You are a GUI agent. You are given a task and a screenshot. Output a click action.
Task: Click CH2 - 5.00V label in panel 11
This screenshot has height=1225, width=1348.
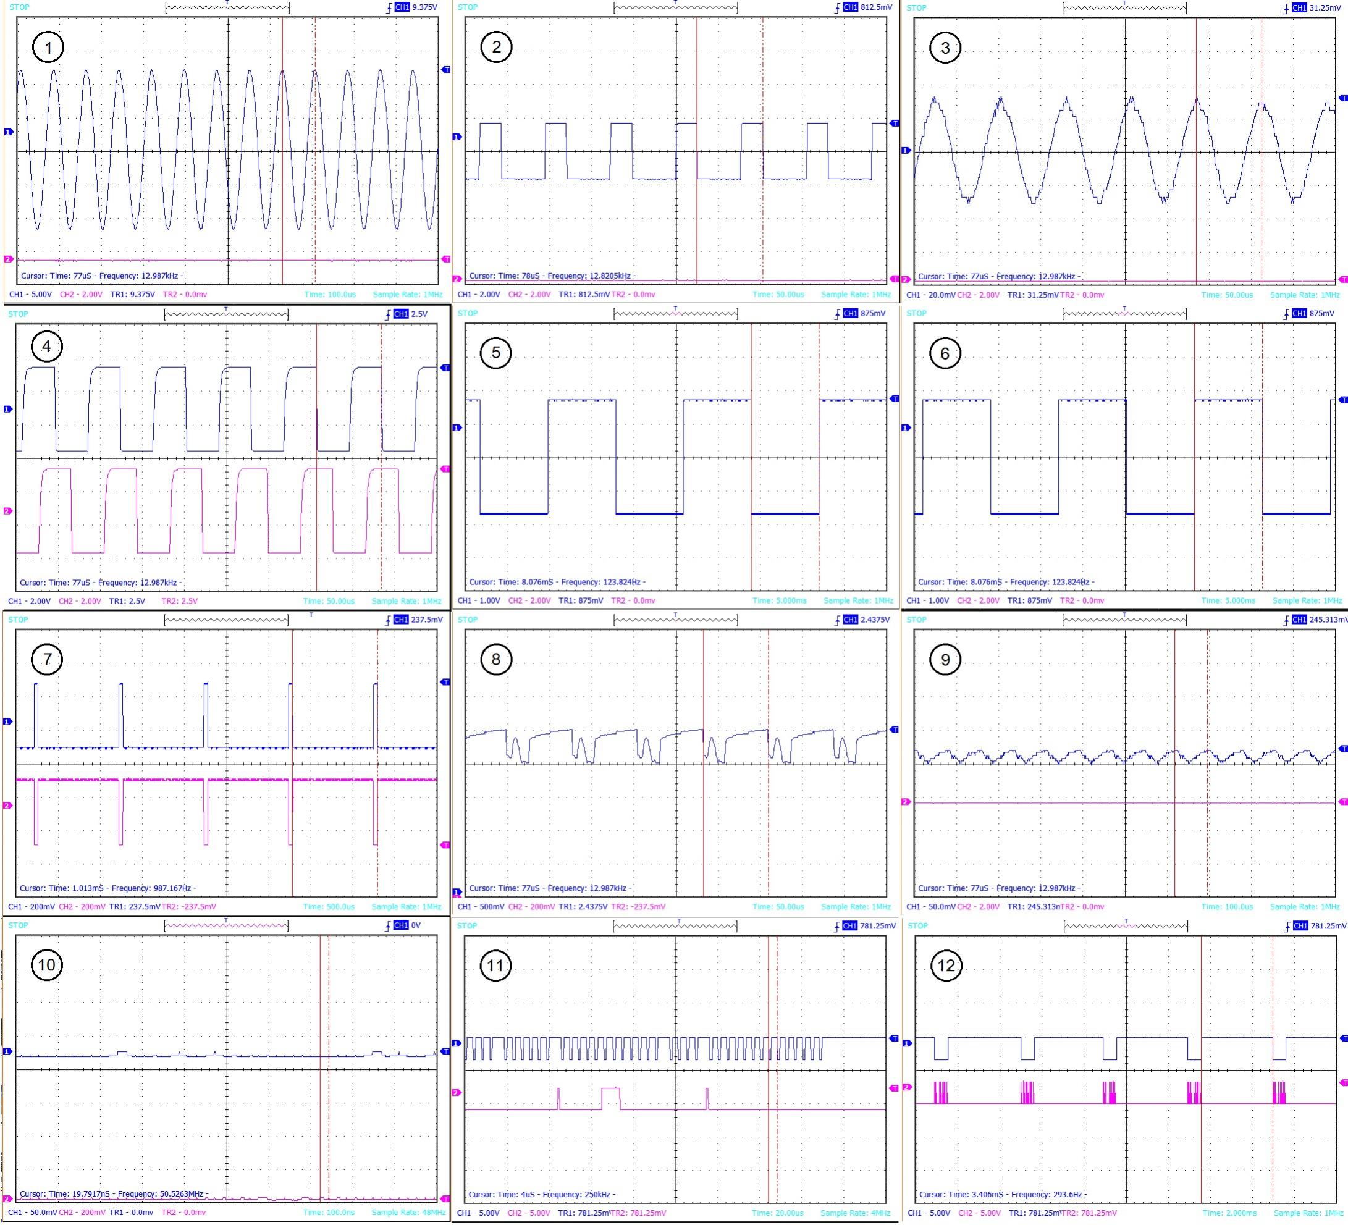pos(529,1213)
